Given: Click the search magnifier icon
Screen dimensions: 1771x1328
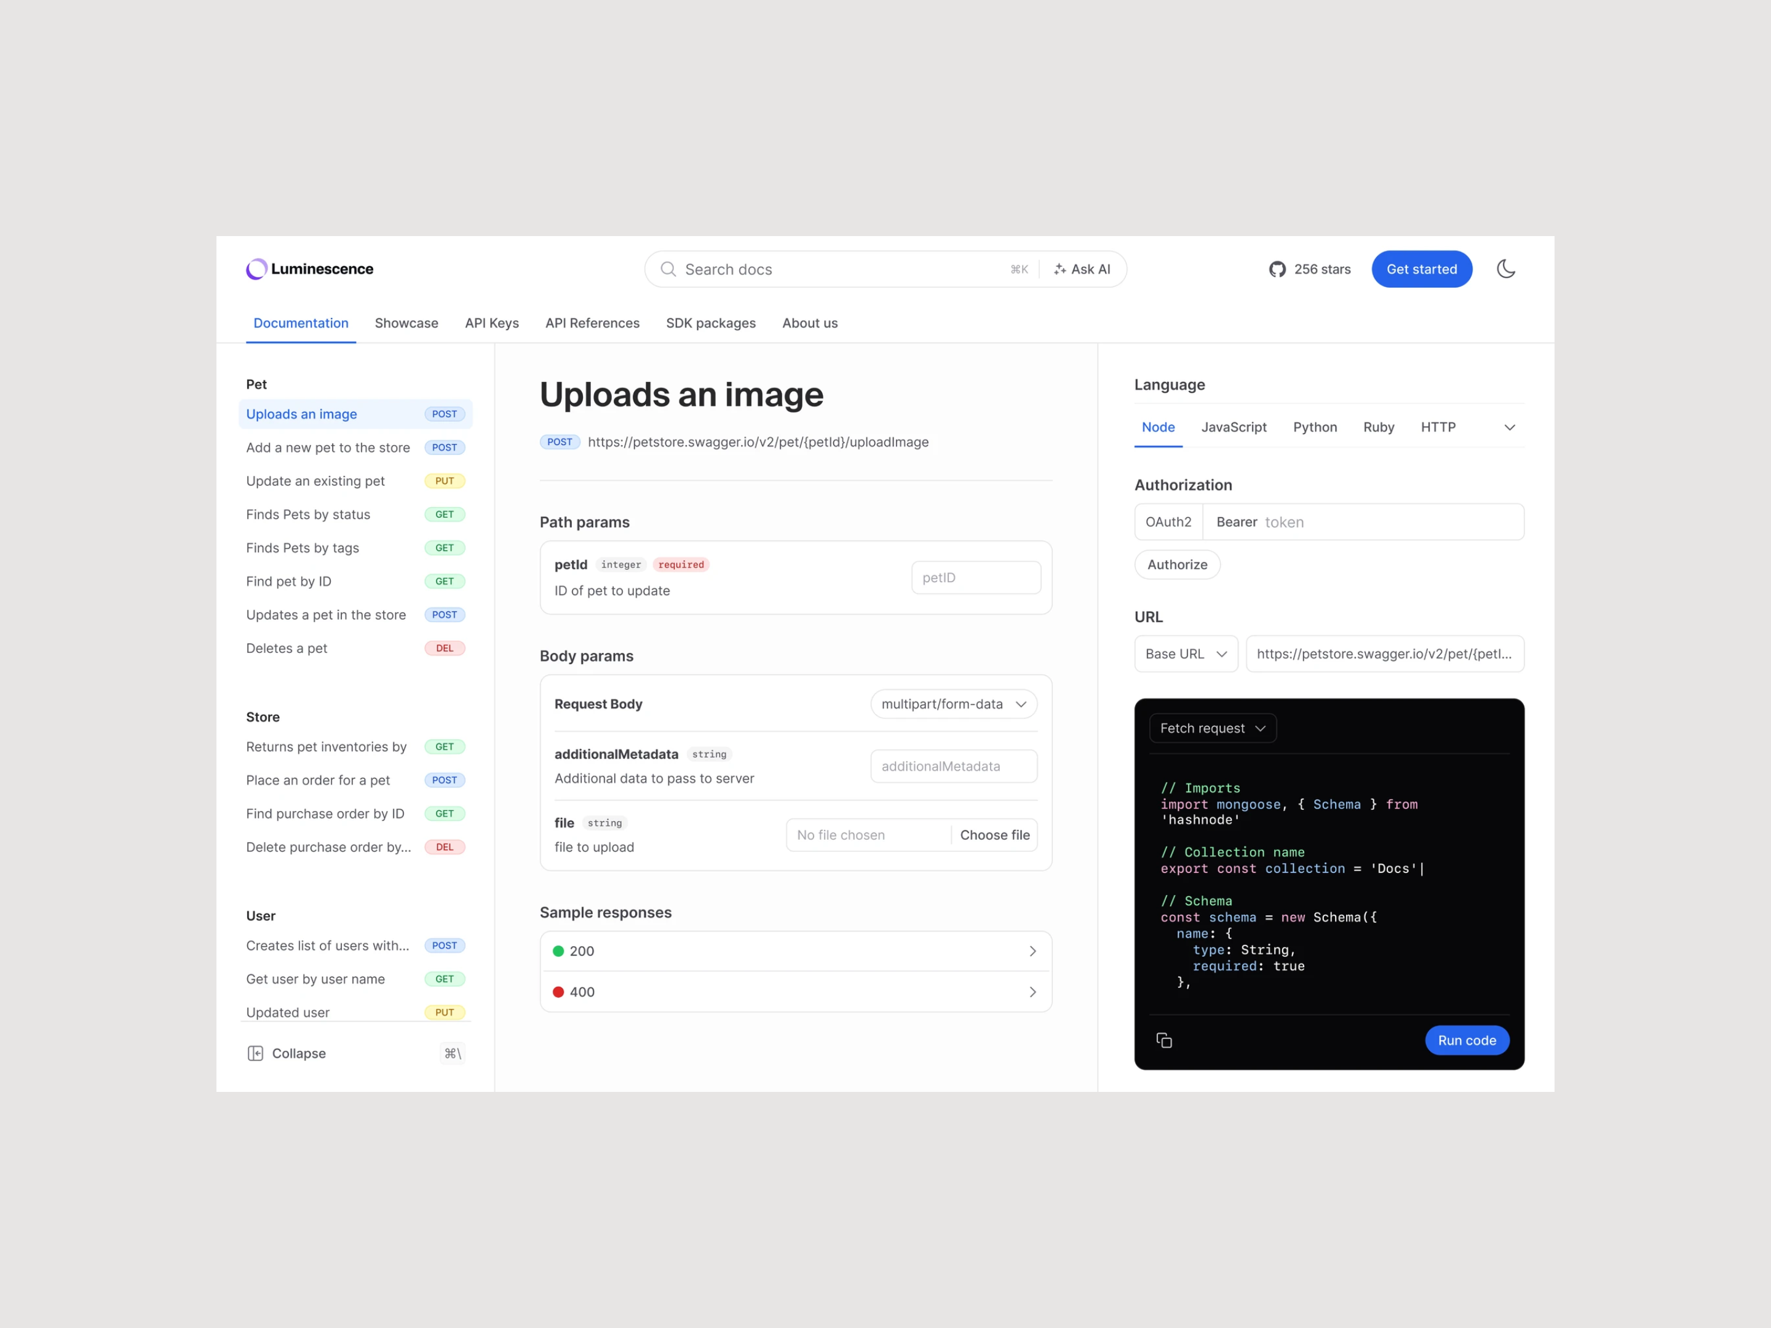Looking at the screenshot, I should click(668, 269).
